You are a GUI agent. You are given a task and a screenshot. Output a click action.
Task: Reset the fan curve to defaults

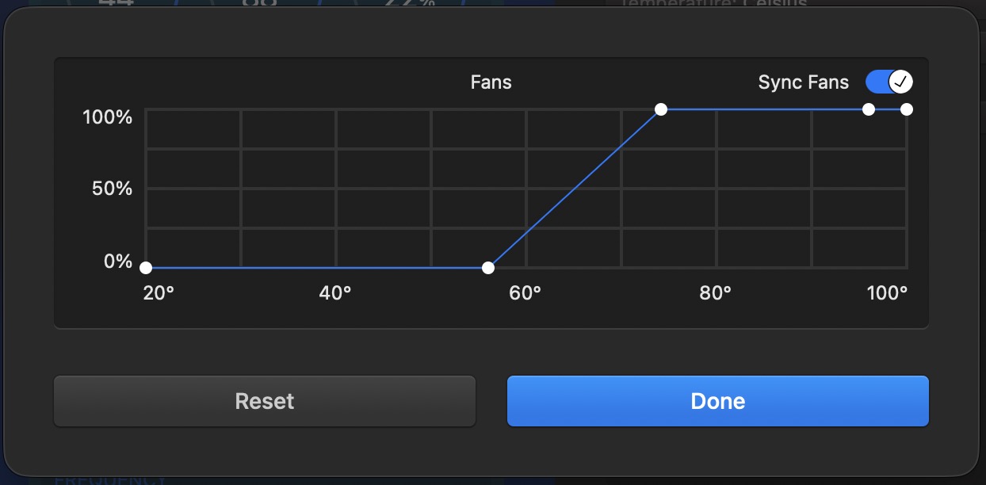tap(265, 401)
